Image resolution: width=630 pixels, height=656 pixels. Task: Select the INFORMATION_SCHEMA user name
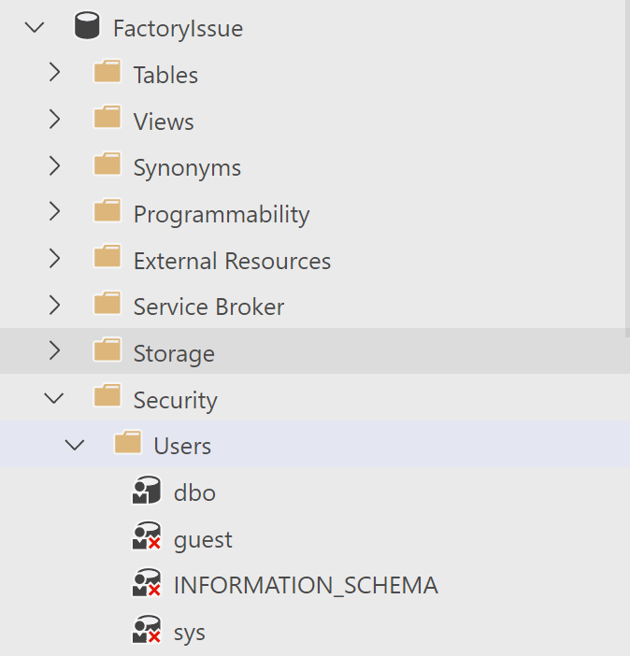tap(306, 585)
